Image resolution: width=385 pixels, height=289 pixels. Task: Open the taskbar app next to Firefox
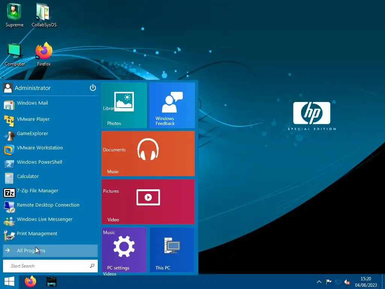tap(51, 281)
